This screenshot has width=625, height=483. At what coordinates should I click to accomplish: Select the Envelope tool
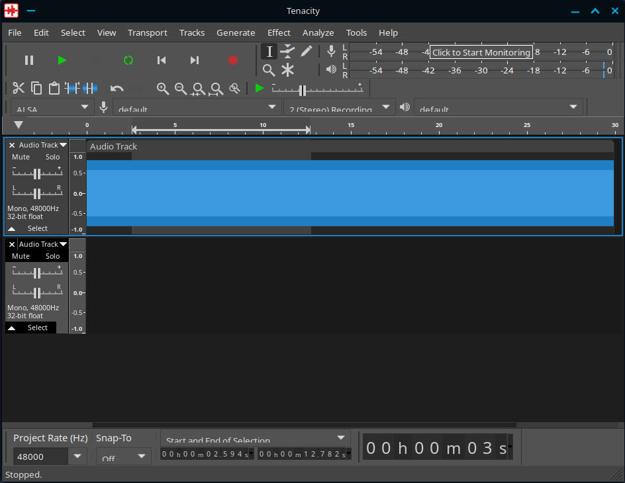pos(287,51)
